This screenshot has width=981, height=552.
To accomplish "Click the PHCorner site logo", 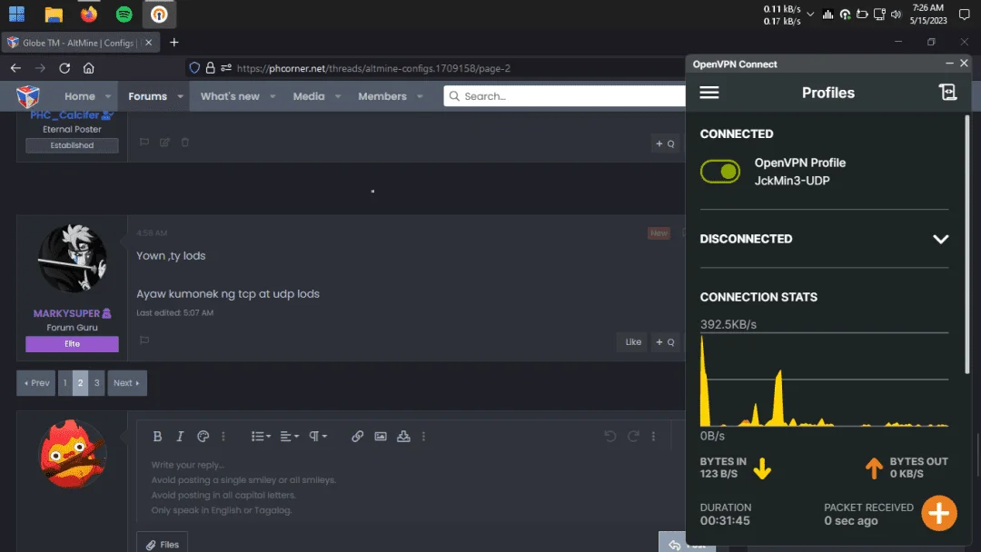I will (x=28, y=96).
